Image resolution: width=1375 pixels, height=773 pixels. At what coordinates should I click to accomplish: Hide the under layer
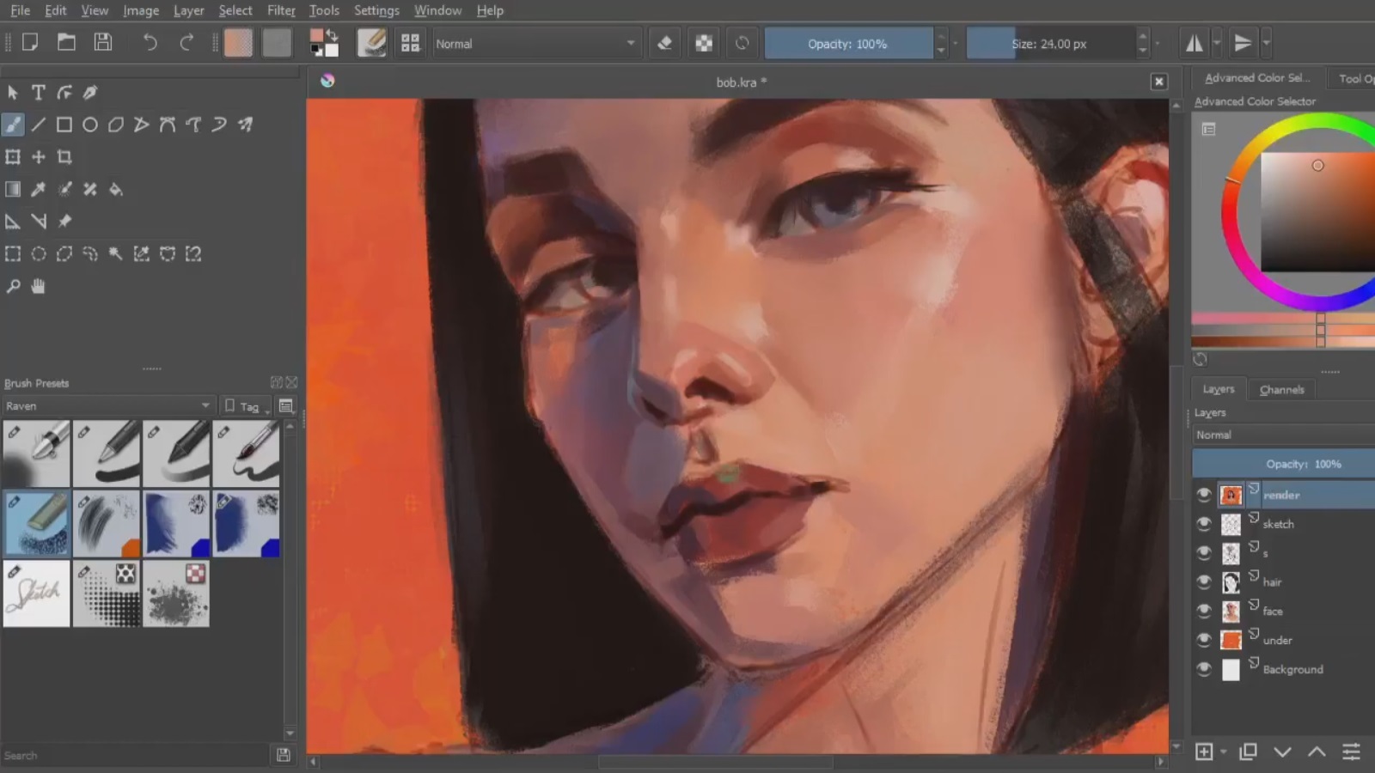1204,641
